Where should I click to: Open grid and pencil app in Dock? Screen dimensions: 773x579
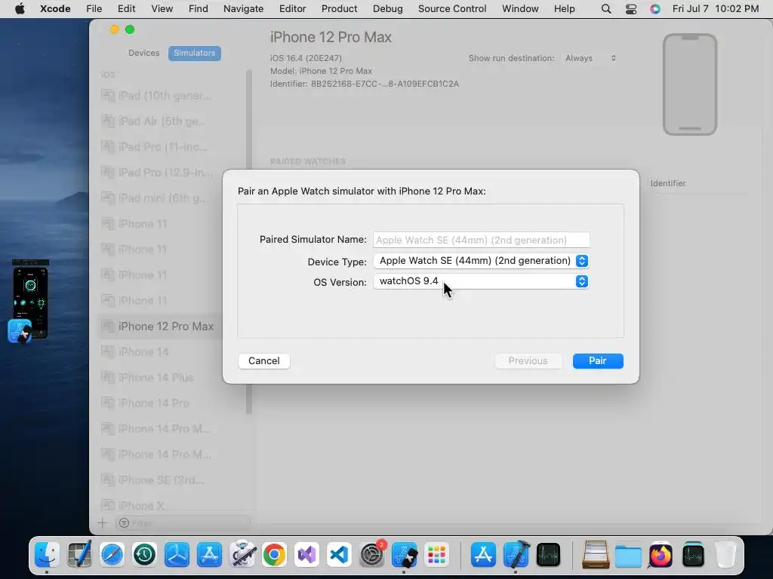(79, 555)
